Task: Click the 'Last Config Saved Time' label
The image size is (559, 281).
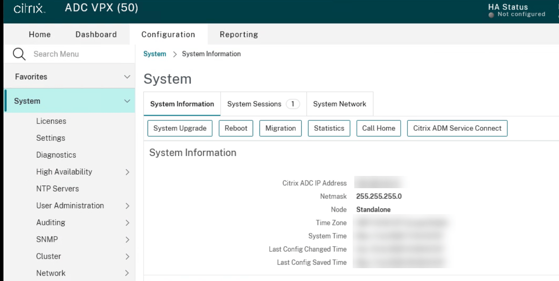Action: [312, 262]
